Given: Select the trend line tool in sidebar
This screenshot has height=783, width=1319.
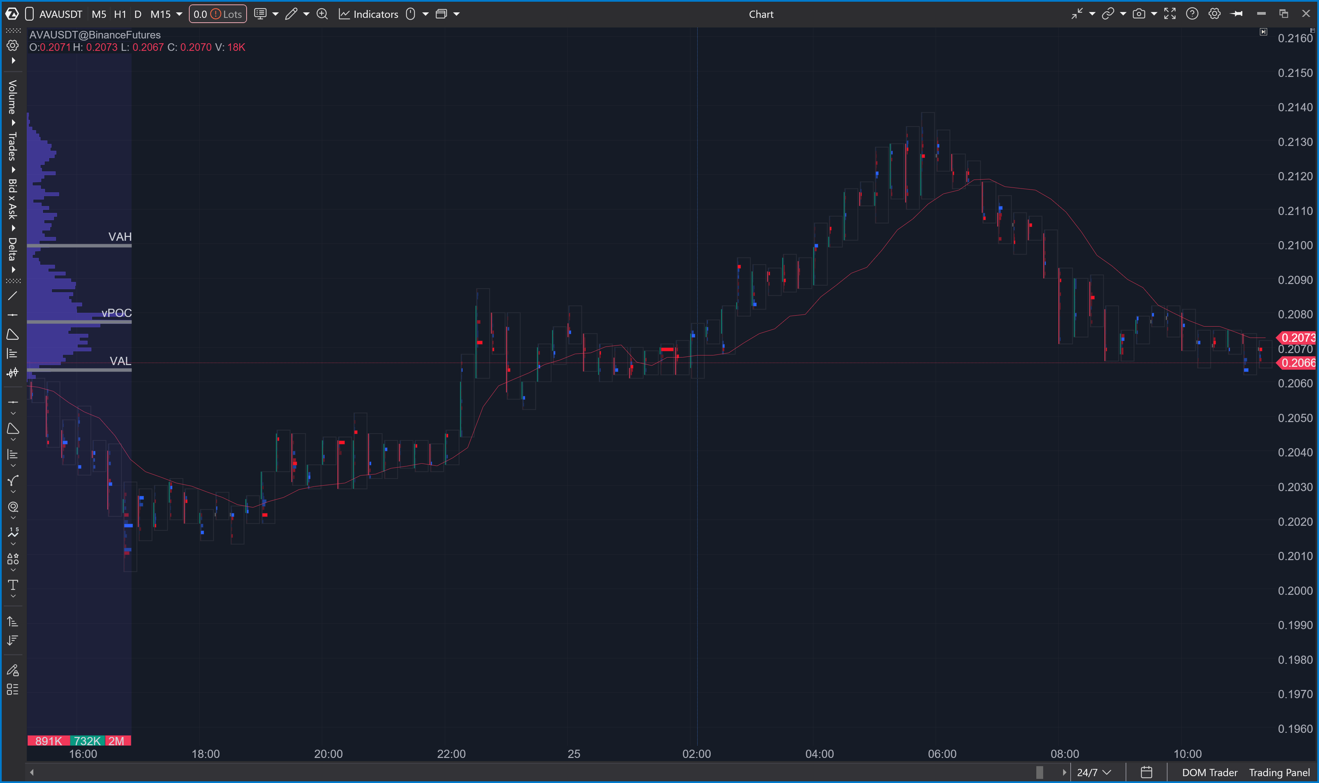Looking at the screenshot, I should tap(13, 296).
